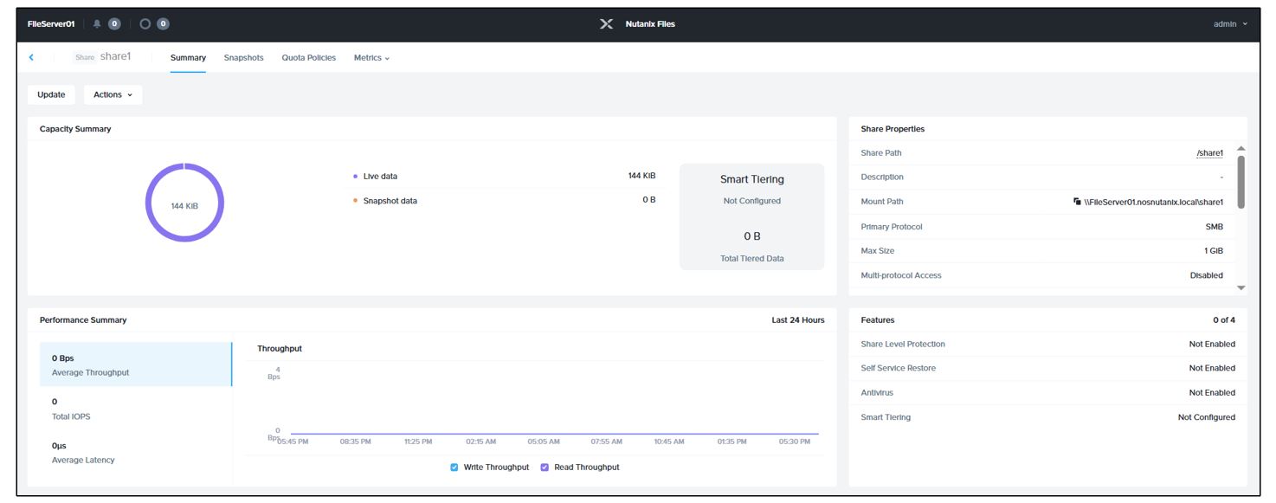Open the tasks circle icon
The image size is (1276, 503).
(x=145, y=24)
